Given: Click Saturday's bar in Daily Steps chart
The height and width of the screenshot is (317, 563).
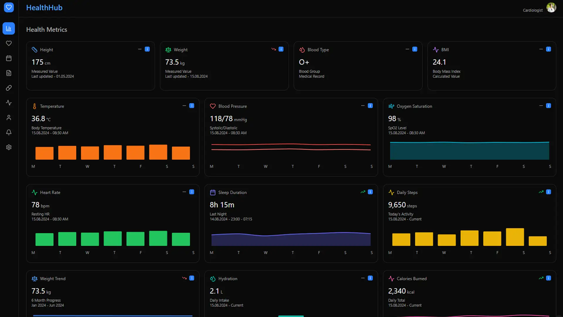Looking at the screenshot, I should 515,237.
